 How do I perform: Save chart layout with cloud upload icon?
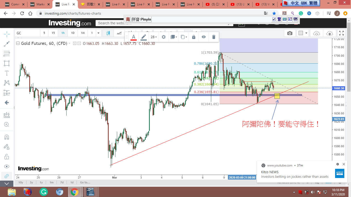pos(329,33)
